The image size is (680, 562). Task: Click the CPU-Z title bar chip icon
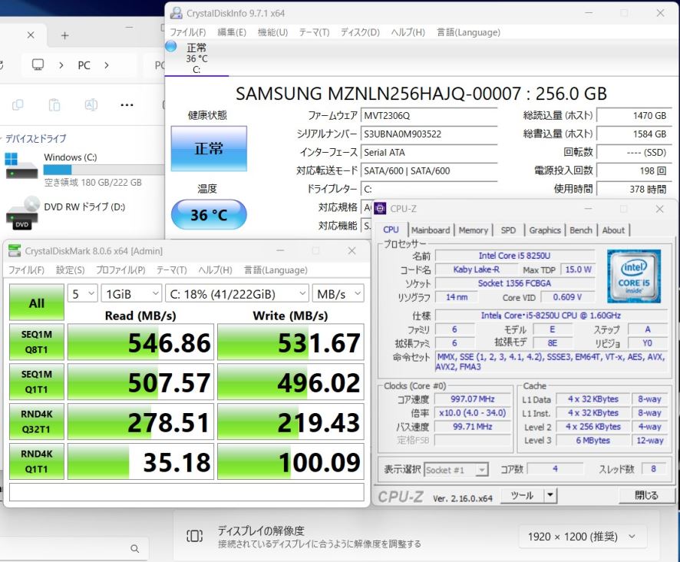(380, 209)
